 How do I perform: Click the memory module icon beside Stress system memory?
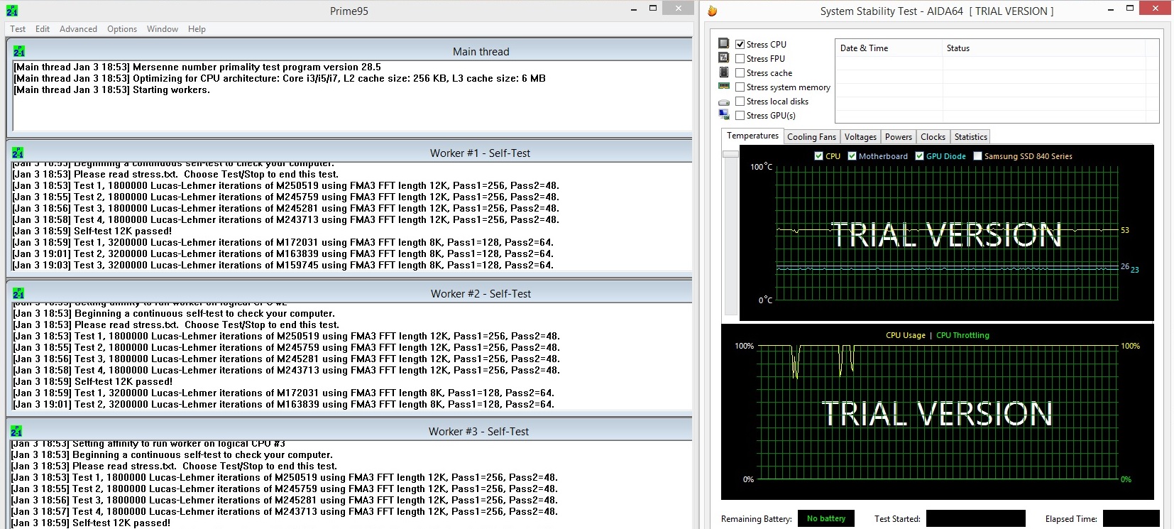(x=724, y=87)
